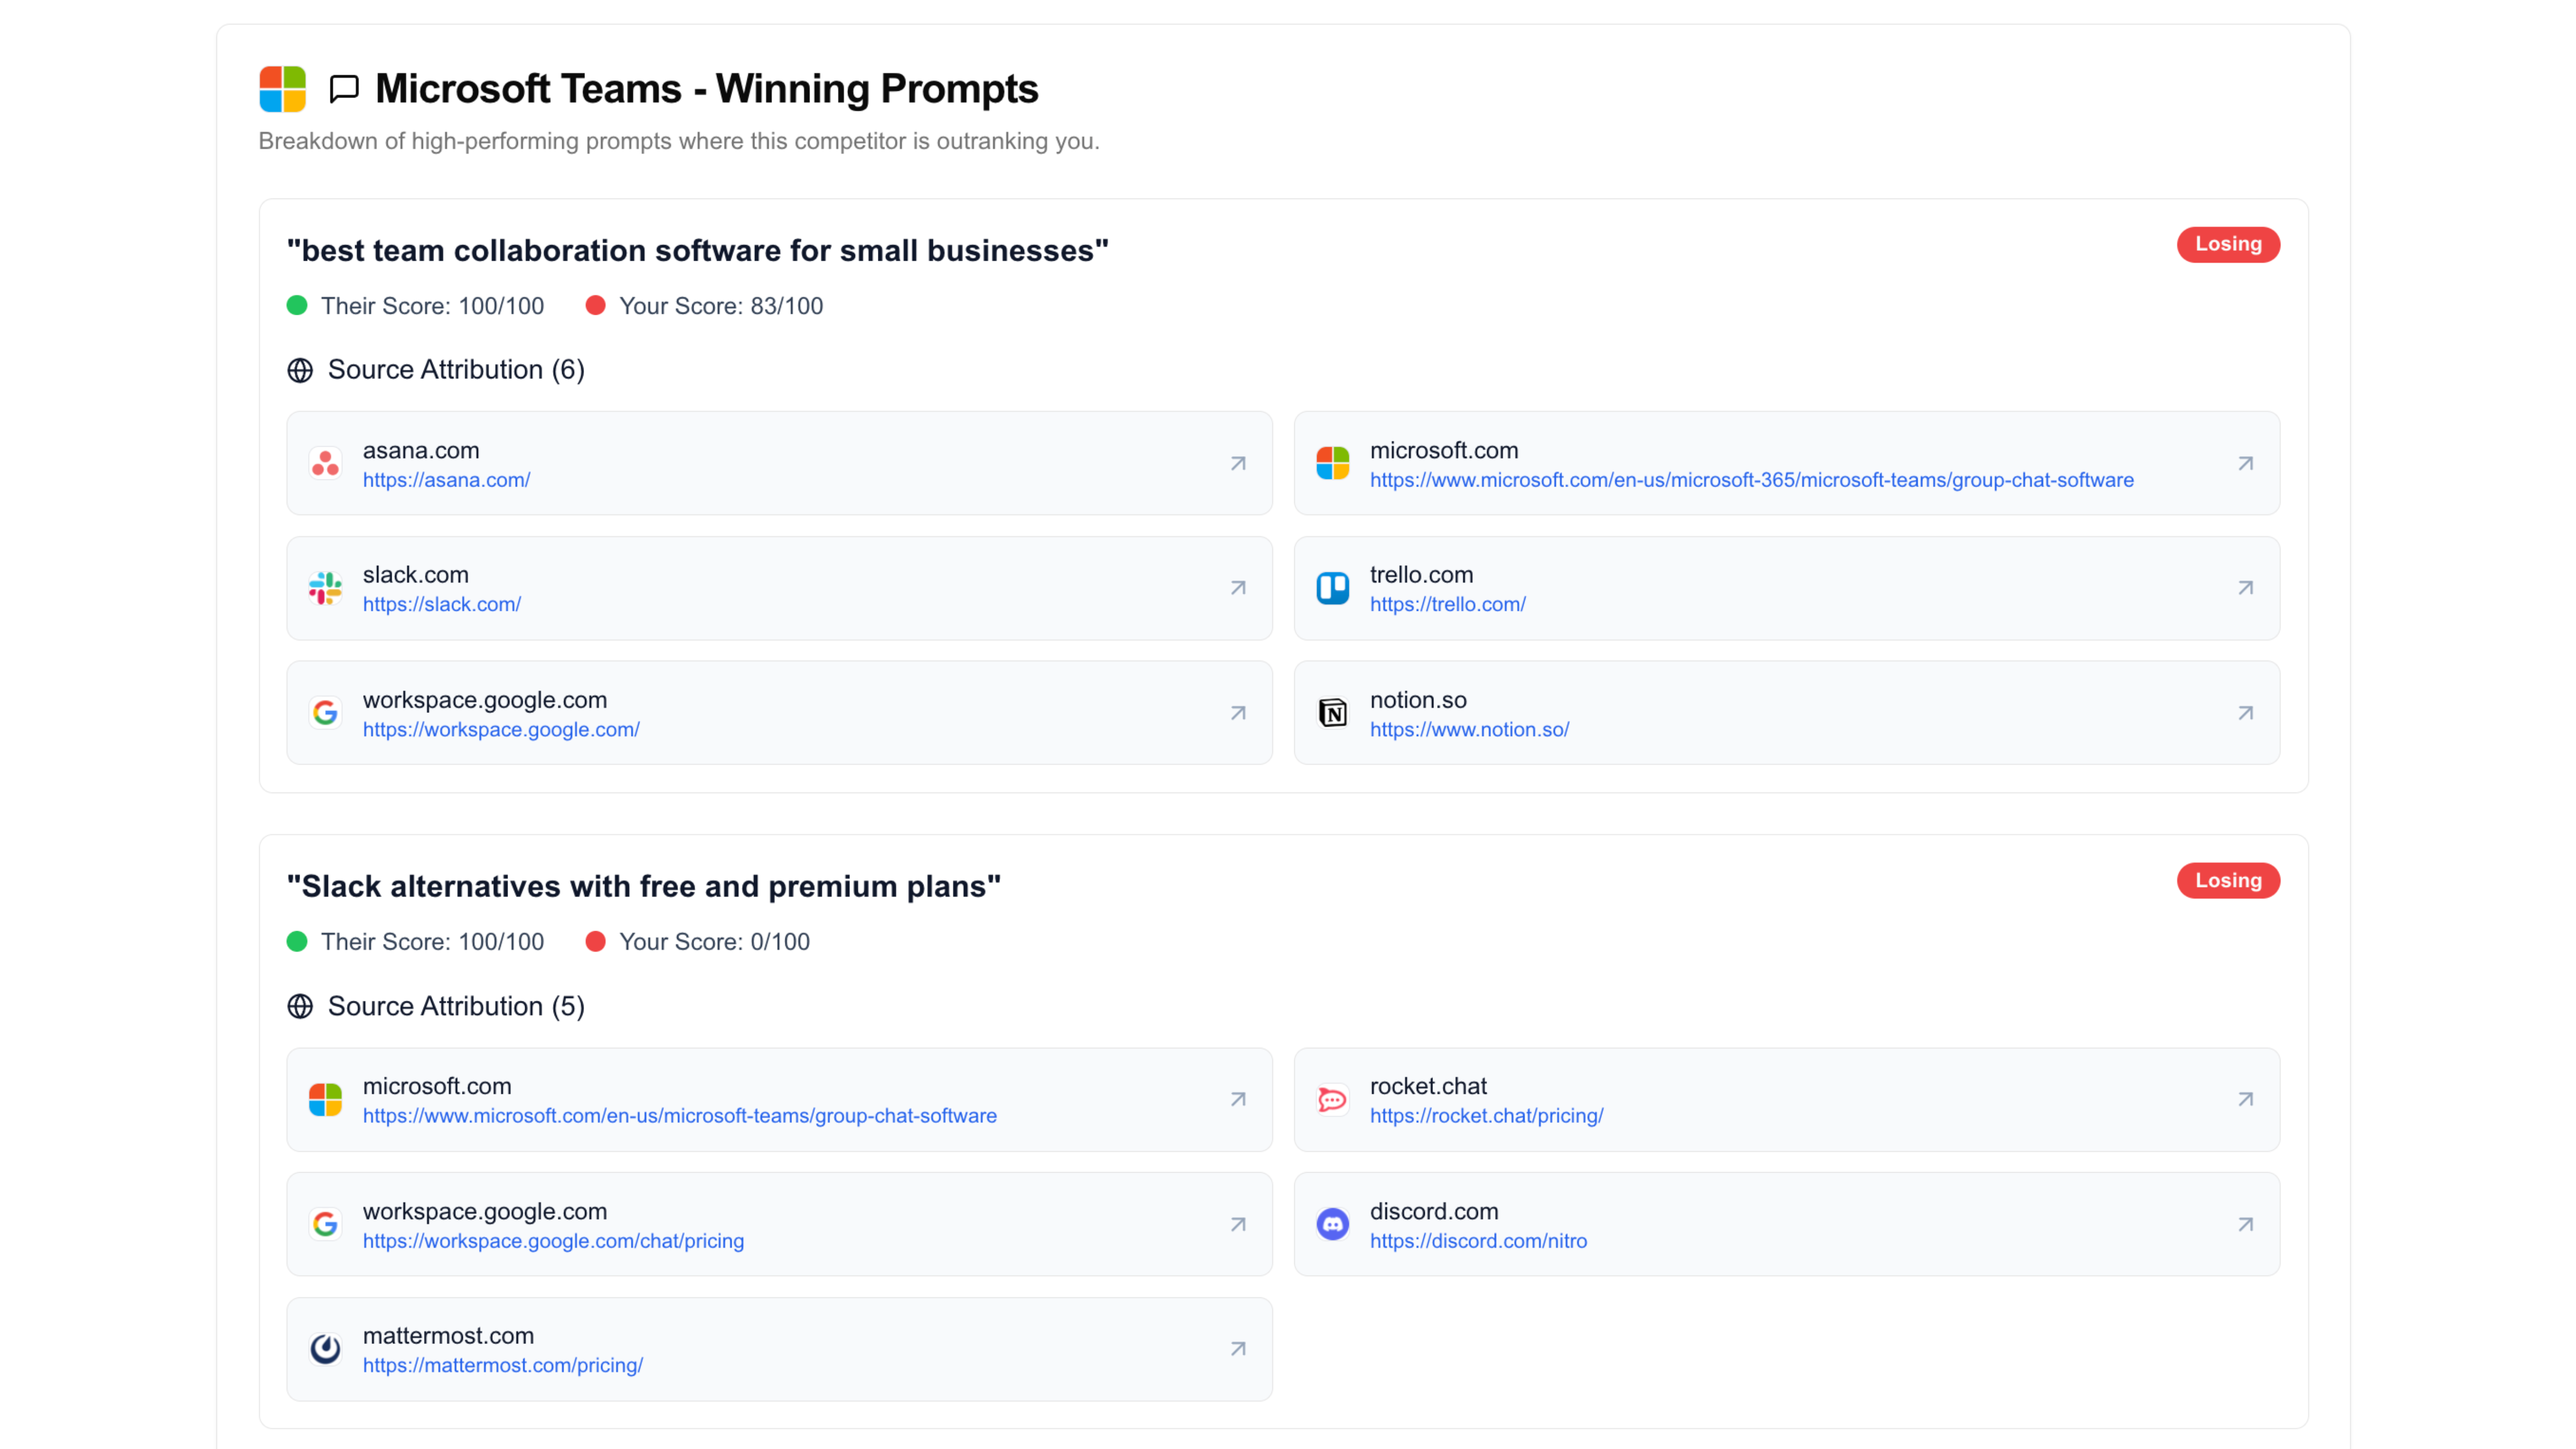Click the Slack logo icon
Image resolution: width=2576 pixels, height=1449 pixels.
[325, 588]
